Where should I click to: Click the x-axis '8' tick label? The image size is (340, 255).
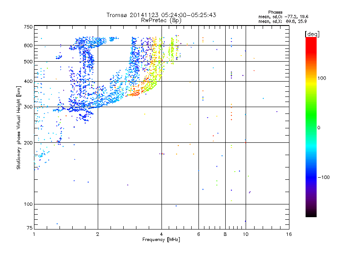[x=225, y=234]
